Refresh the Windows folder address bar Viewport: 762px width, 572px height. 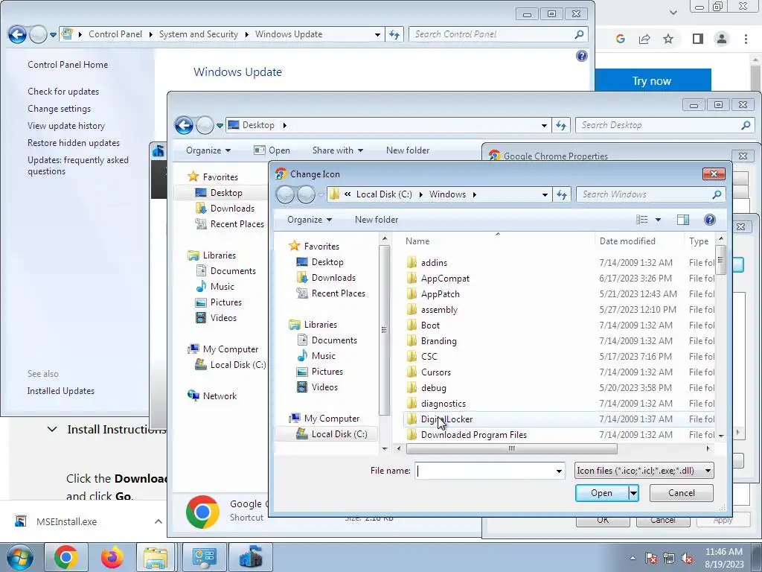(562, 194)
